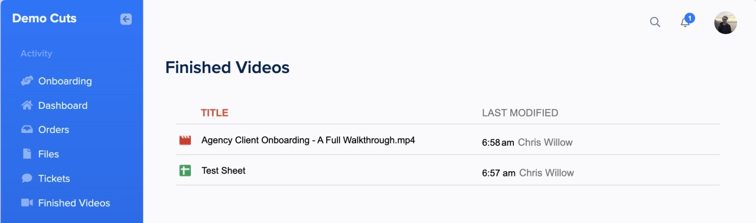Click the Dashboard house icon
756x223 pixels.
point(27,105)
